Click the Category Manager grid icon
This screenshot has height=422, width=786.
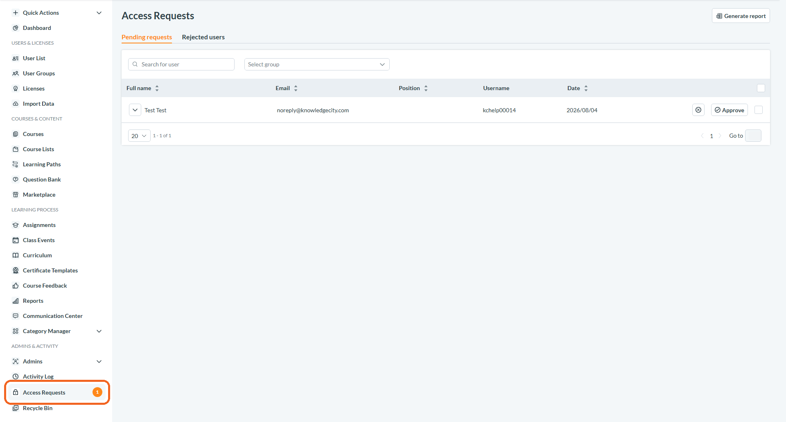16,331
